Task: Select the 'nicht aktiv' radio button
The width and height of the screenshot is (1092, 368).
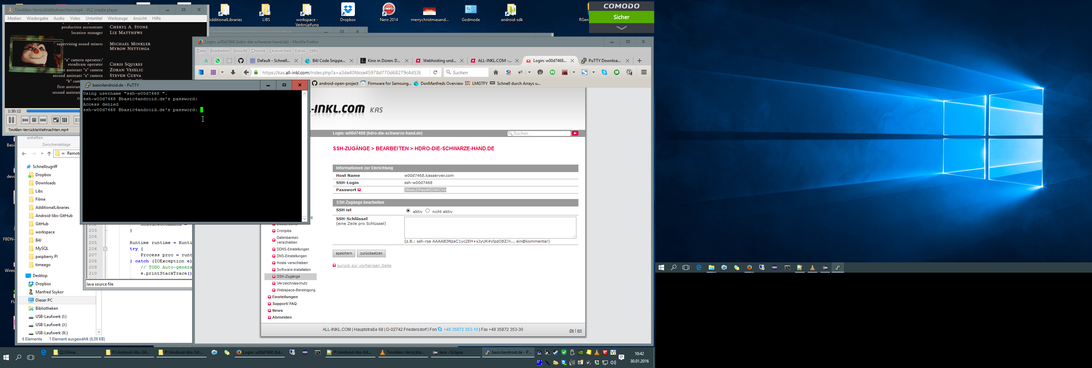Action: pyautogui.click(x=427, y=211)
